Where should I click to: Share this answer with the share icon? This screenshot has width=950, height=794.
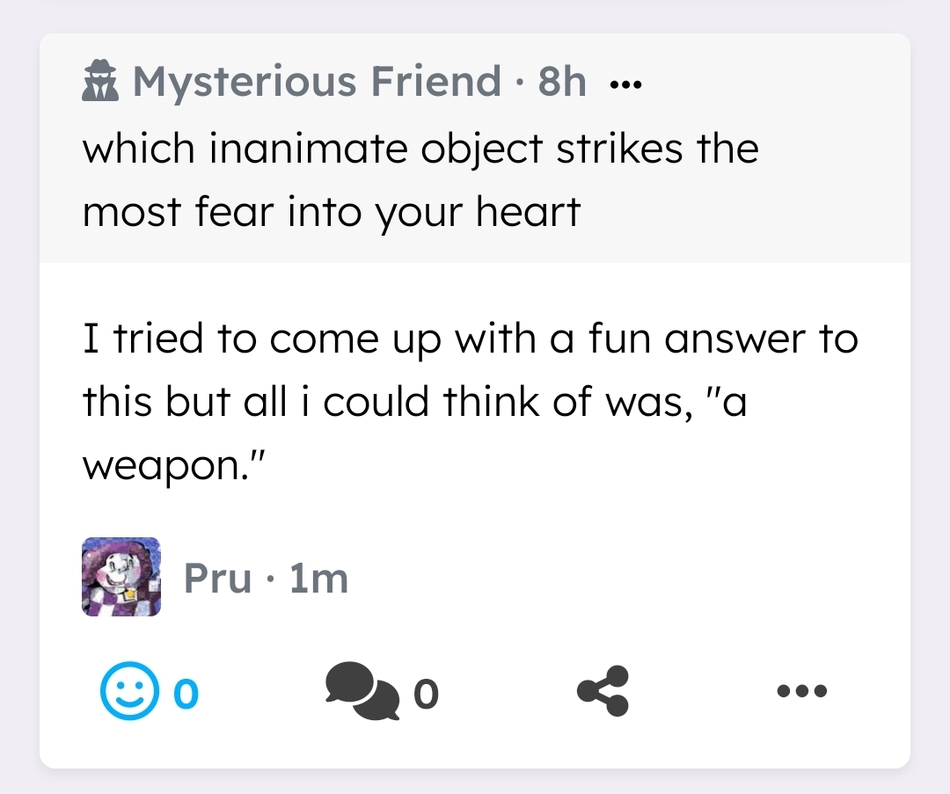coord(603,691)
